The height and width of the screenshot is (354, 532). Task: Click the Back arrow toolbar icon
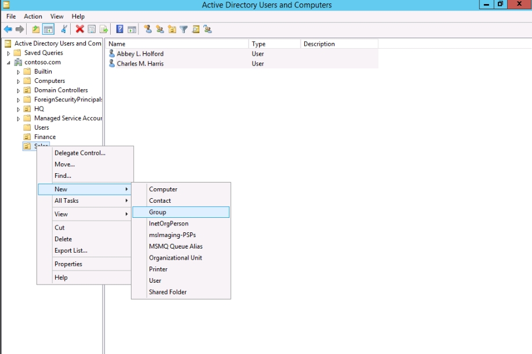click(x=8, y=30)
